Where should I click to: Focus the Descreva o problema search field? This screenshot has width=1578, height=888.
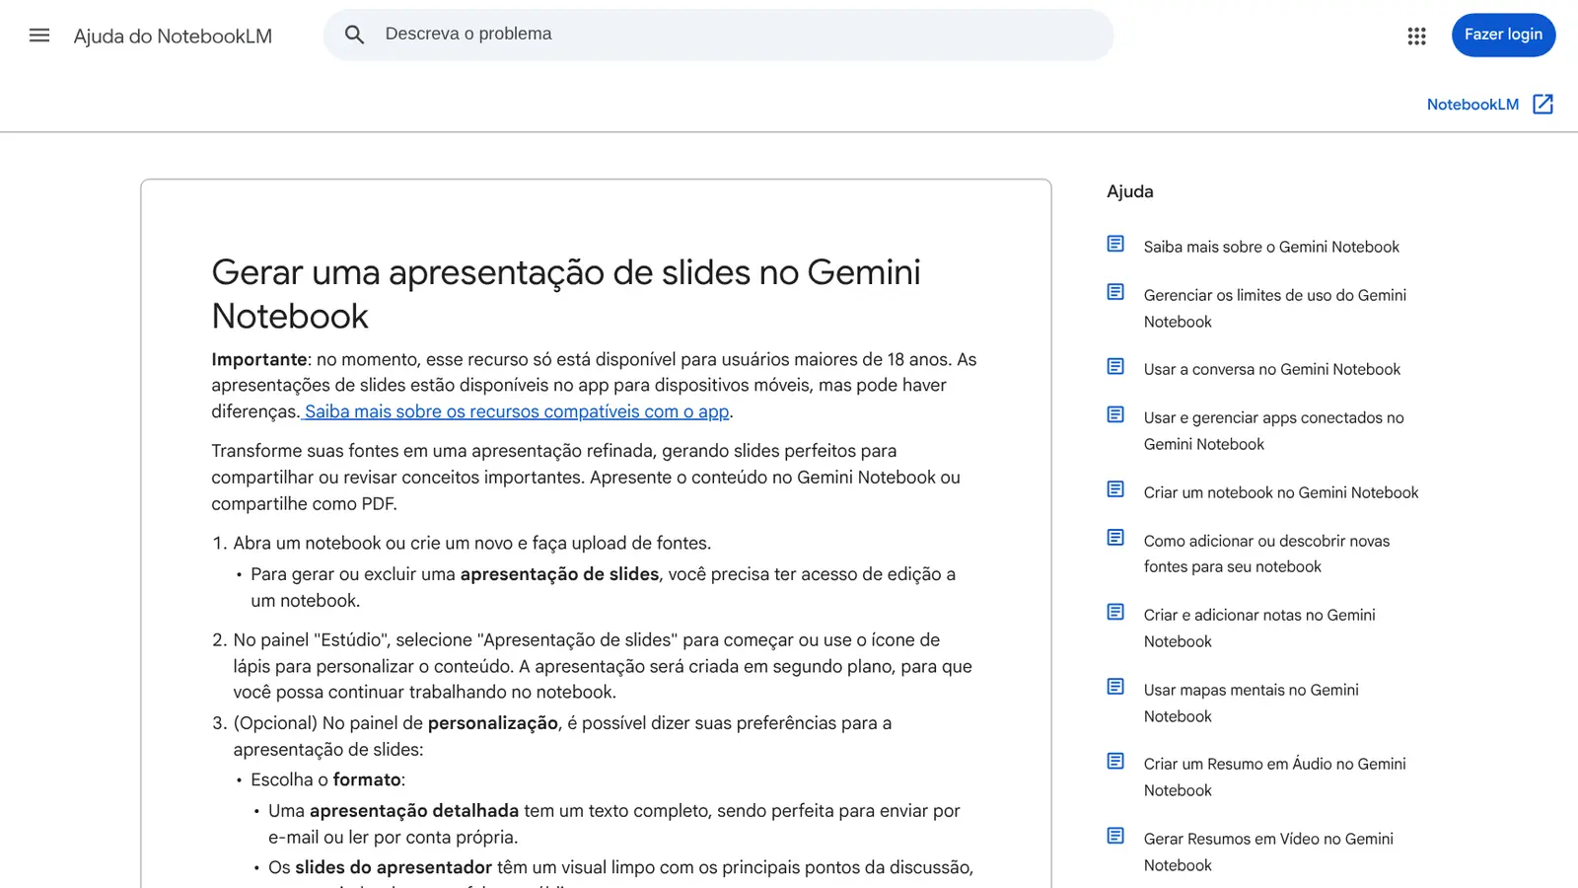pyautogui.click(x=719, y=35)
